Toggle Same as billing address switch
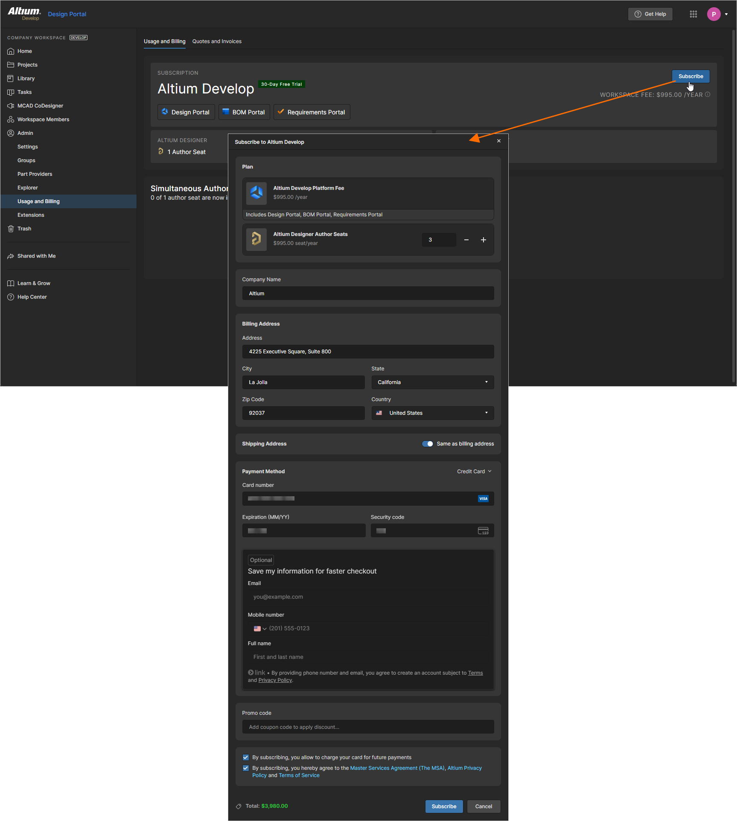This screenshot has height=821, width=737. [427, 444]
